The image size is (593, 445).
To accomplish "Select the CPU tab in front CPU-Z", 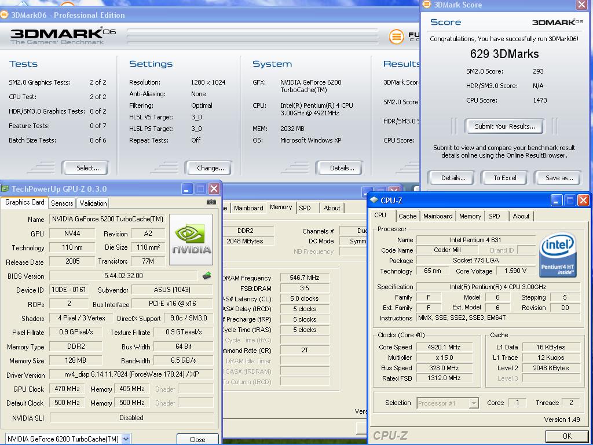I will coord(380,216).
